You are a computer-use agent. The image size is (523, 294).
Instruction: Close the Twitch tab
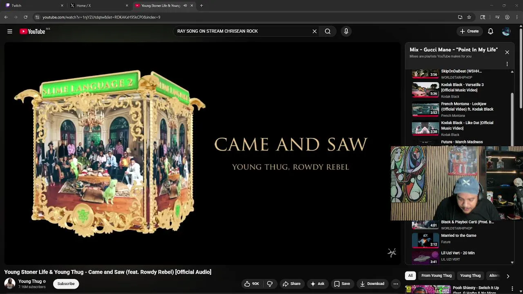[62, 6]
